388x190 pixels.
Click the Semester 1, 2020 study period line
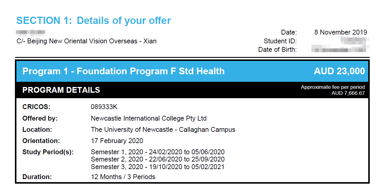point(158,152)
